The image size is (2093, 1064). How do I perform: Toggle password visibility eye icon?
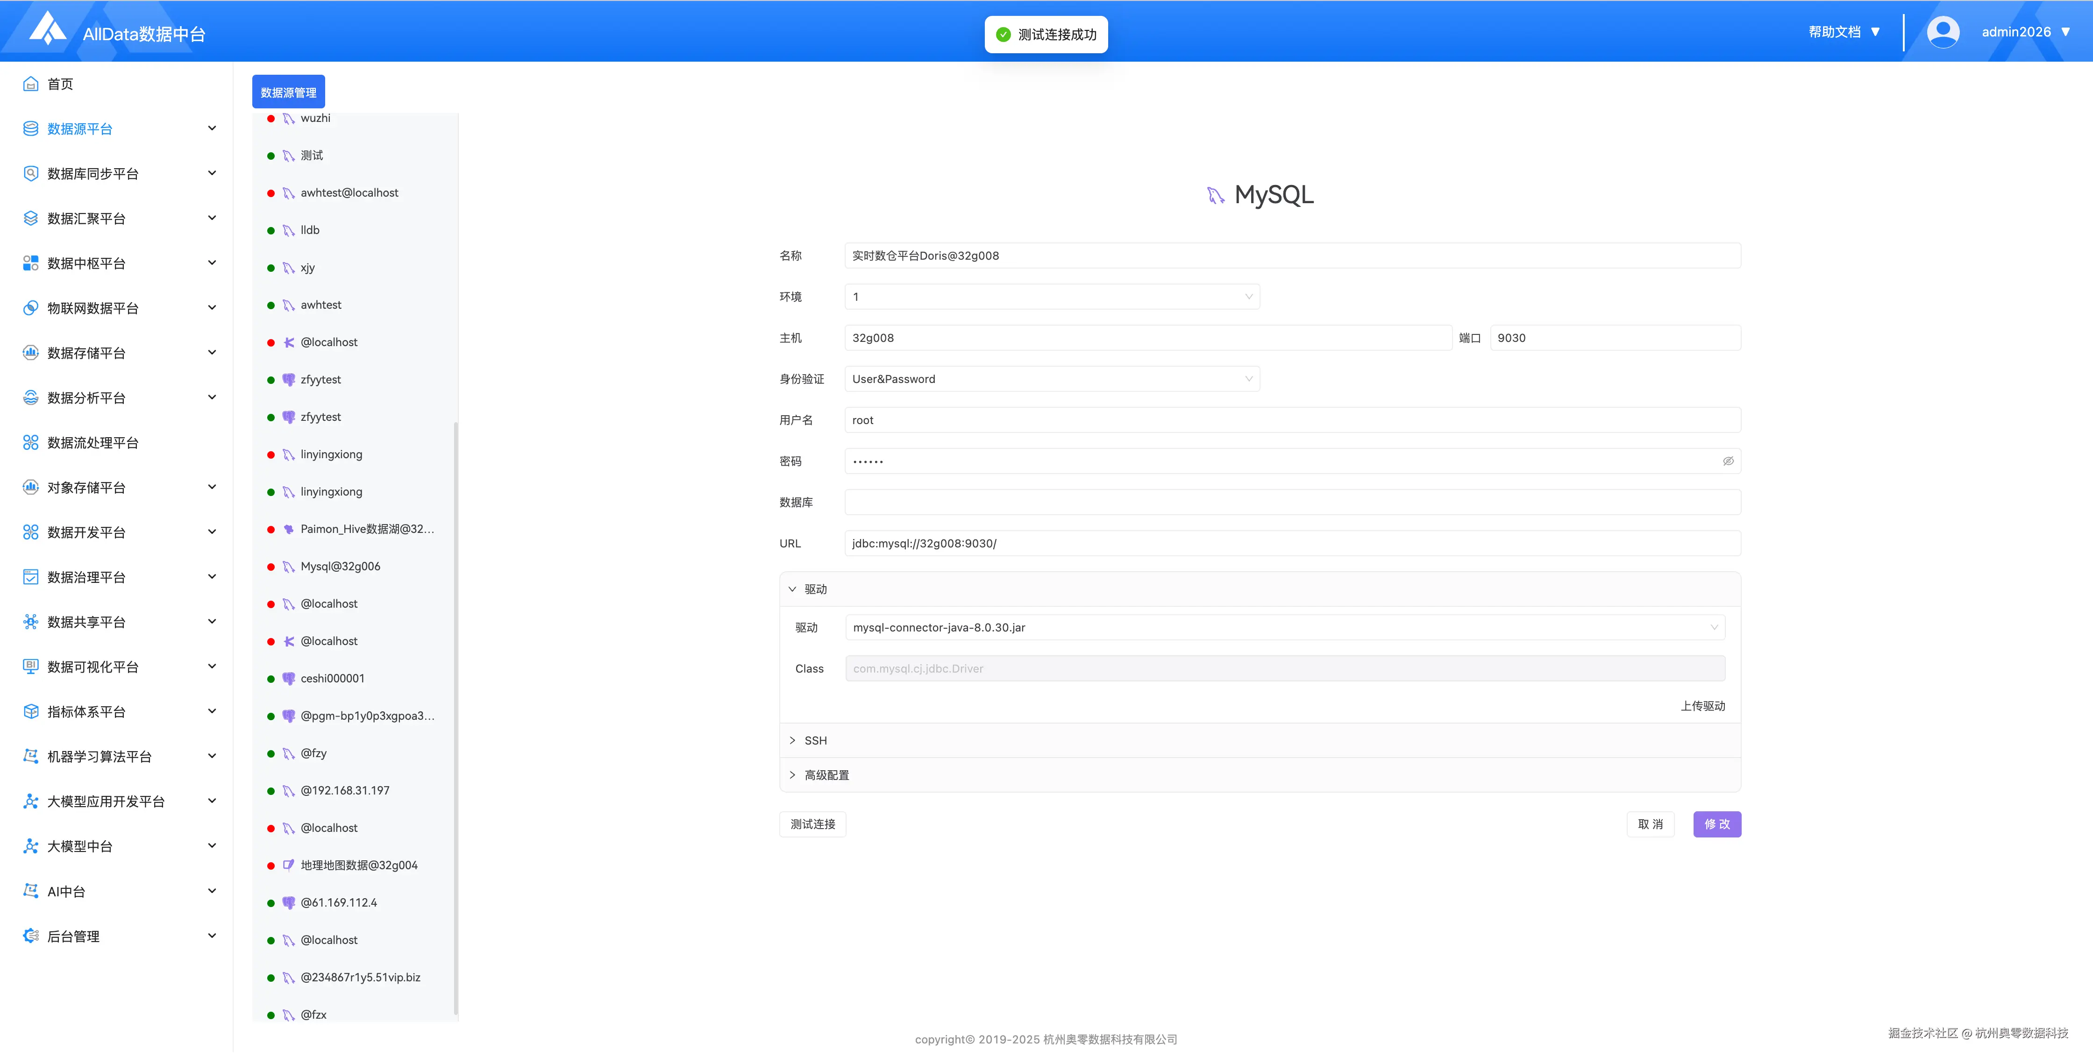[1728, 461]
